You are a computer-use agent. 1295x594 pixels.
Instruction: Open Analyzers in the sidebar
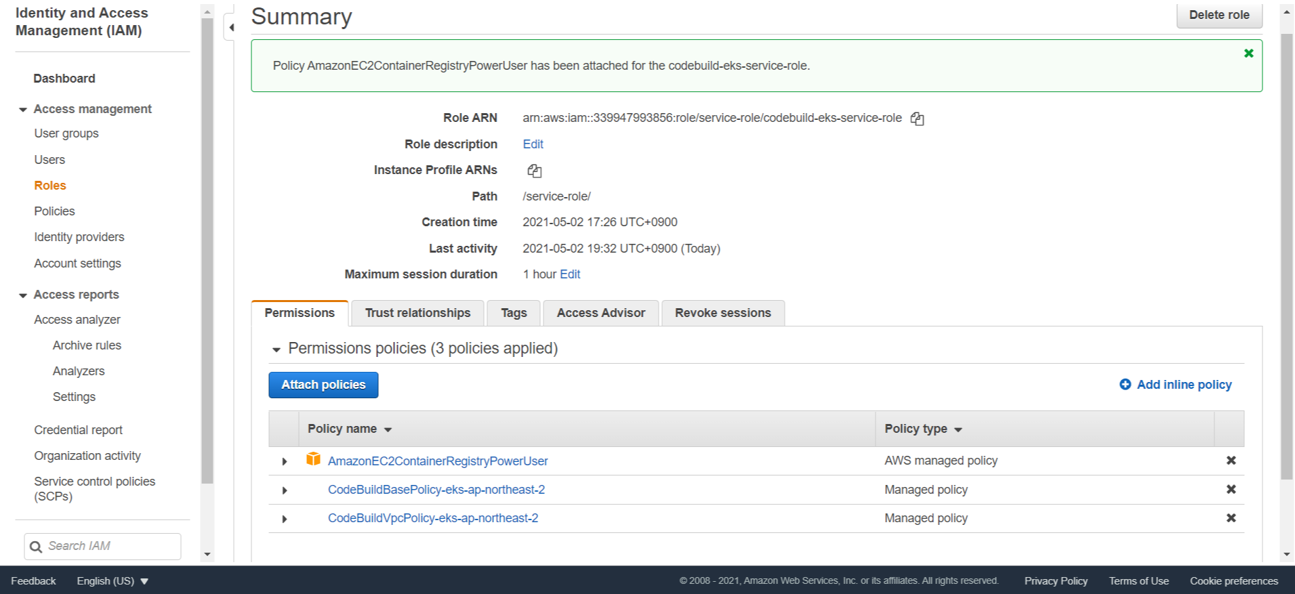click(79, 371)
